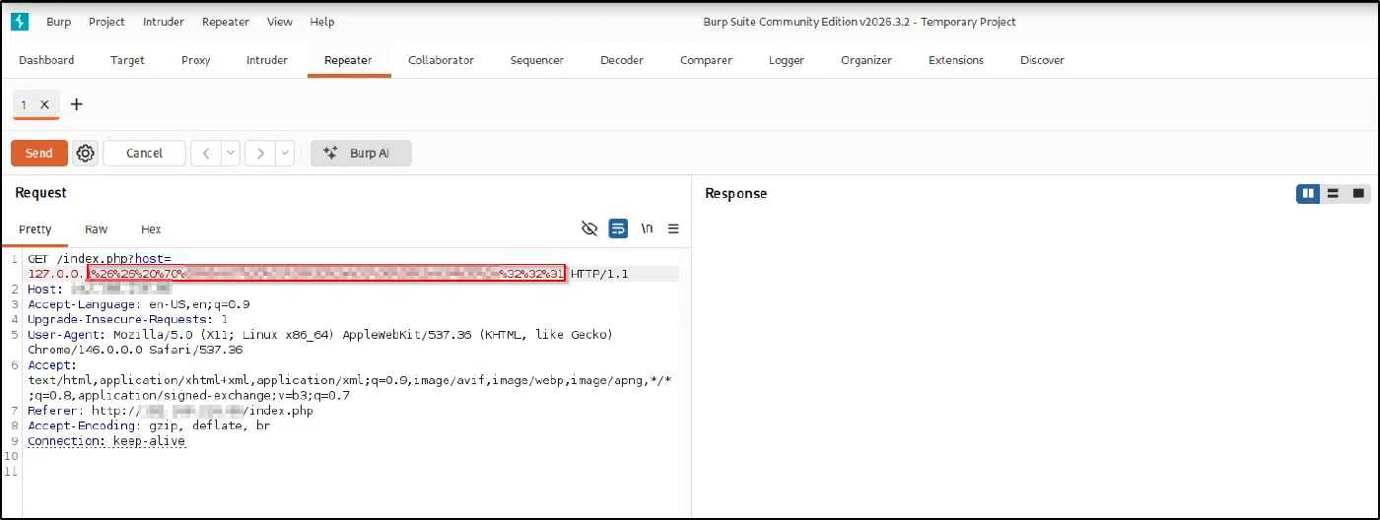Toggle show newline characters (\n)
This screenshot has height=520, width=1380.
click(647, 228)
